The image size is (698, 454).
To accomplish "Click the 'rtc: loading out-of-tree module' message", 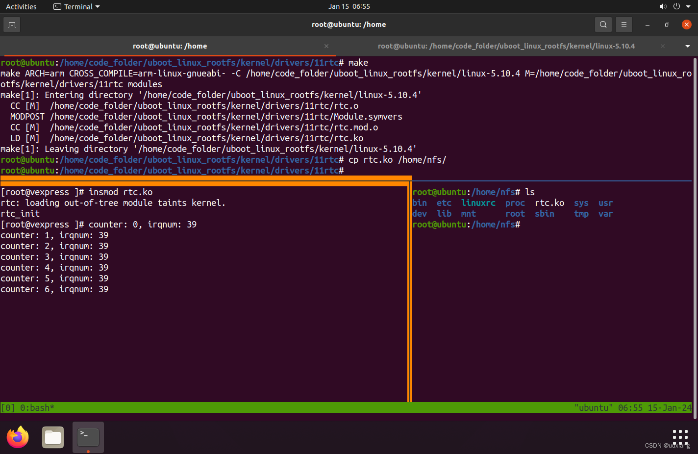I will [x=113, y=203].
